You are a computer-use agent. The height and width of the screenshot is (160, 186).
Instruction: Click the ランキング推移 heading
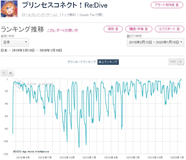point(22,29)
